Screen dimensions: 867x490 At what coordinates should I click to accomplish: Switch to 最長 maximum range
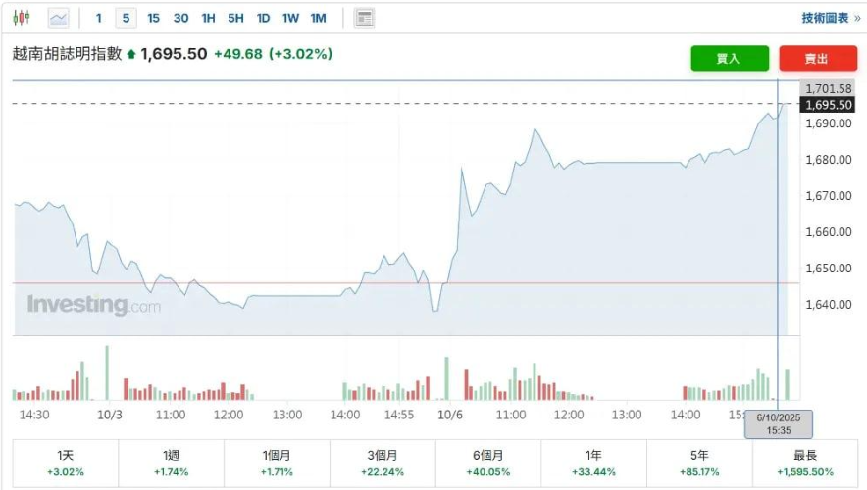point(804,464)
